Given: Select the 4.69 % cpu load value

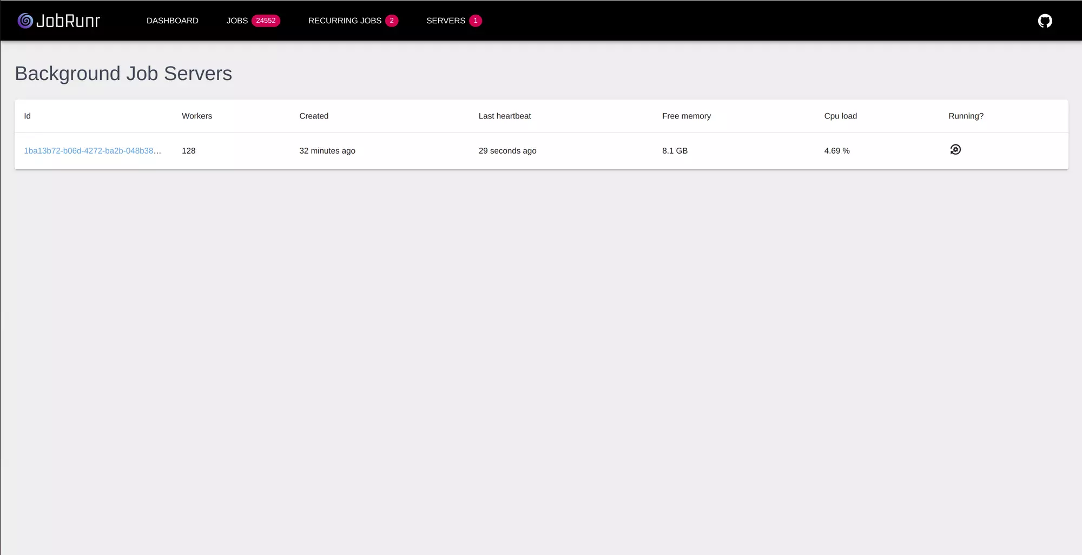Looking at the screenshot, I should click(837, 151).
